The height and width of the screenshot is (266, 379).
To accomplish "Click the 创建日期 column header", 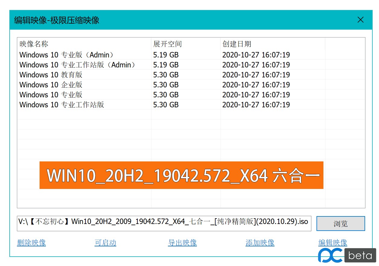I will pos(273,44).
